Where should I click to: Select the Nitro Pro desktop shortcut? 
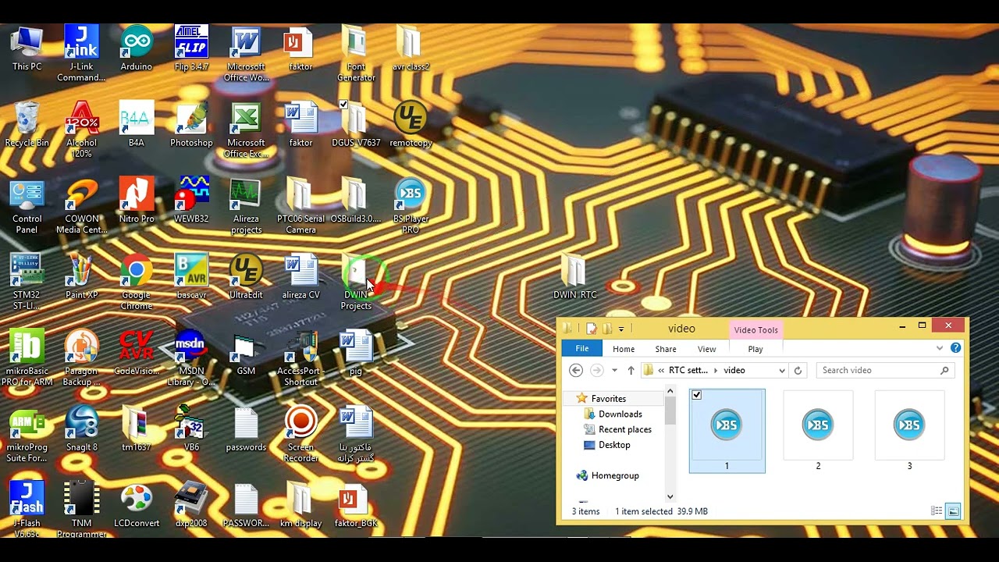pyautogui.click(x=137, y=201)
